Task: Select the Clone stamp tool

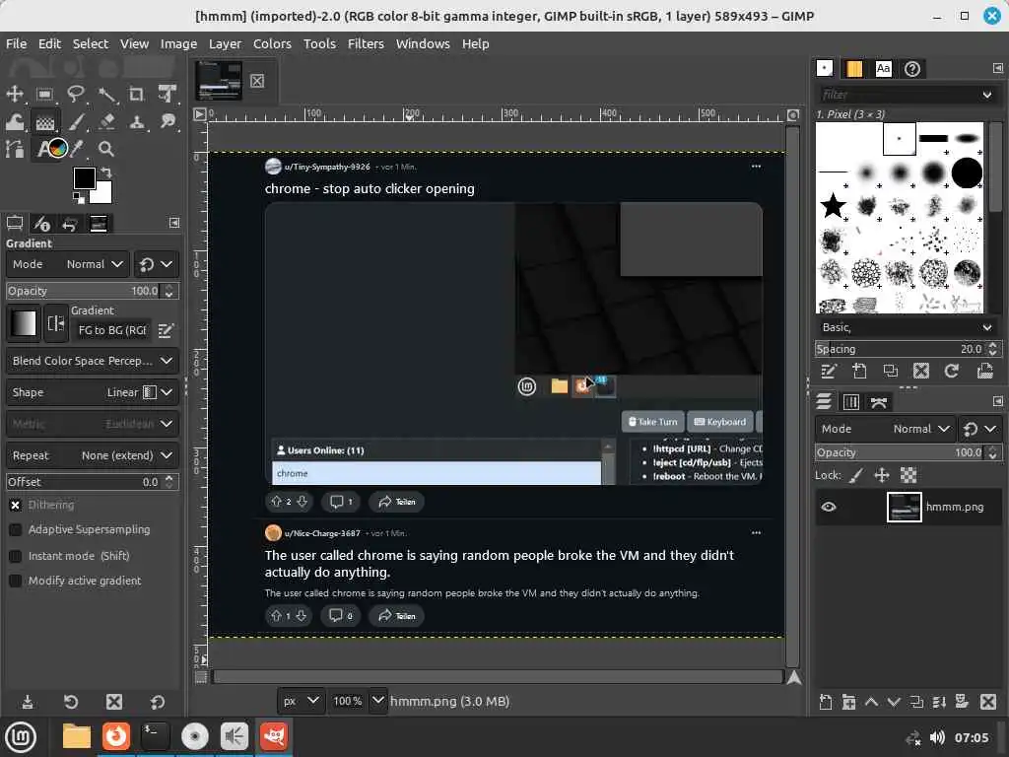Action: pos(136,121)
